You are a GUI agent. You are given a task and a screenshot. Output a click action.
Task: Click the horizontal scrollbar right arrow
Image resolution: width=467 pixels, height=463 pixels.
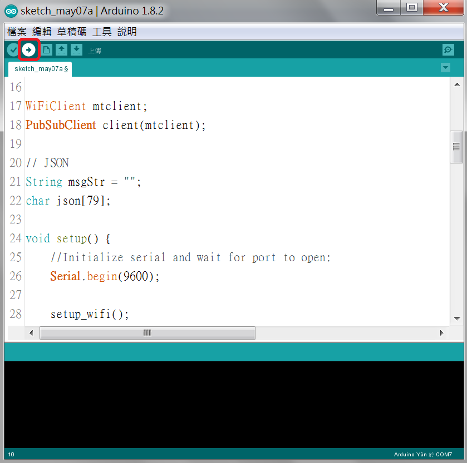tap(442, 333)
